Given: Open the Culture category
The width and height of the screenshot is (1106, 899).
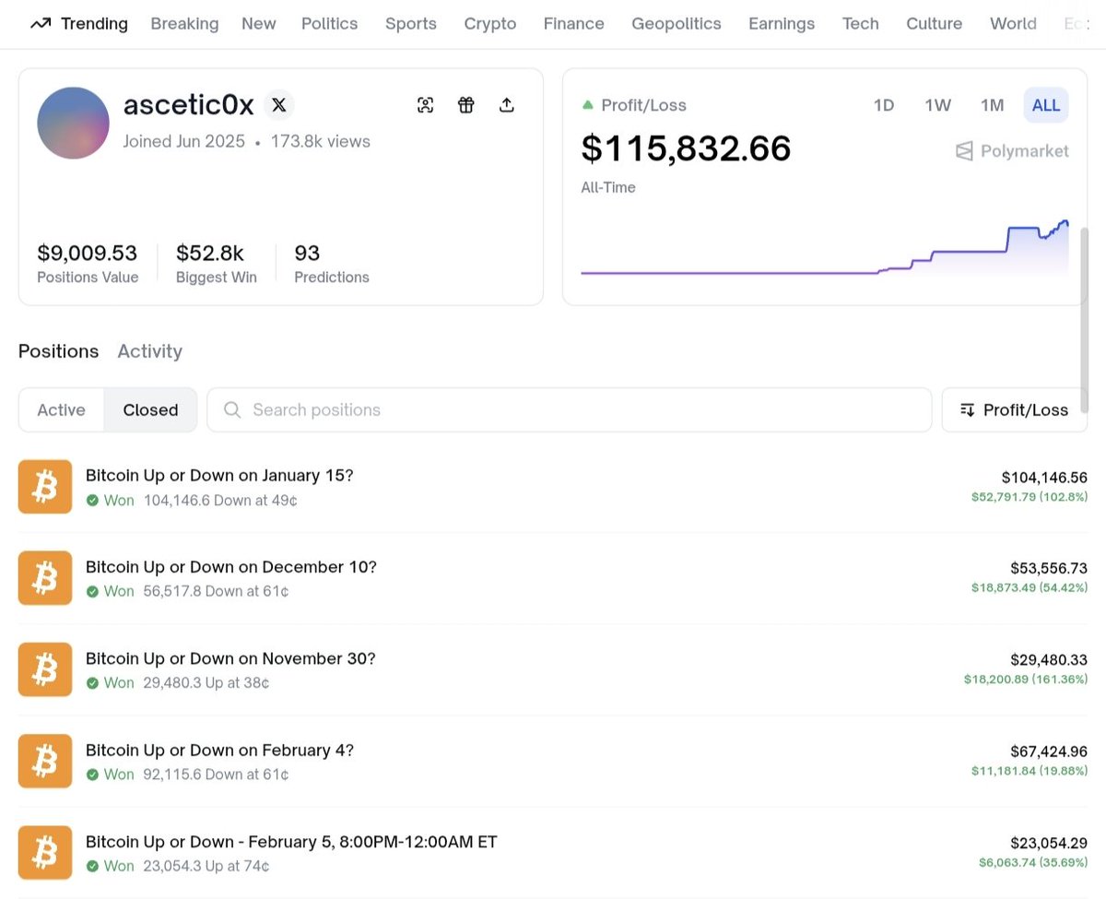Looking at the screenshot, I should click(935, 24).
